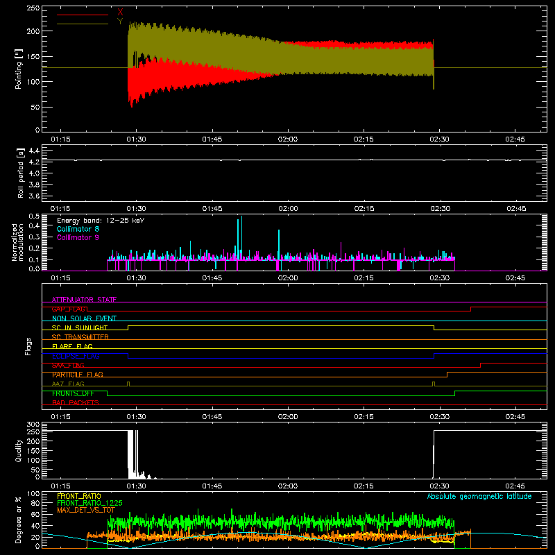
Task: Click 250 tick label on Pointing axis
Action: pos(33,8)
